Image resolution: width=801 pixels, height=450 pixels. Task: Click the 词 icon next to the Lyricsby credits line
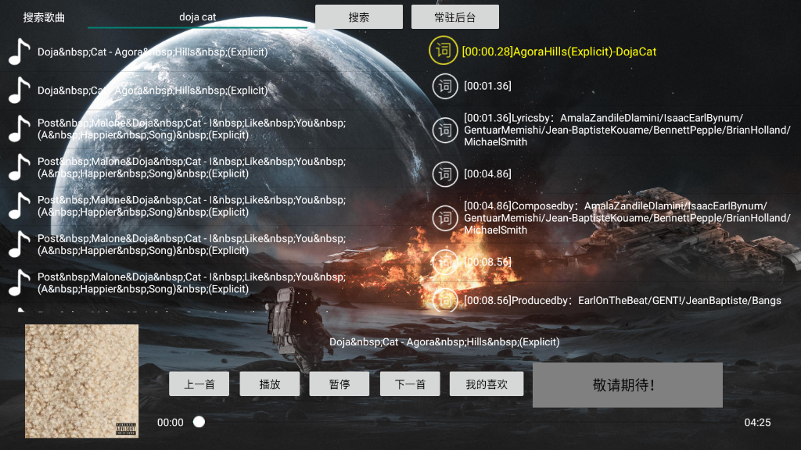pyautogui.click(x=444, y=130)
